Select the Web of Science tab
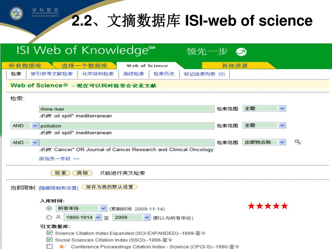Screen dimensions: 332x249 [x=147, y=65]
